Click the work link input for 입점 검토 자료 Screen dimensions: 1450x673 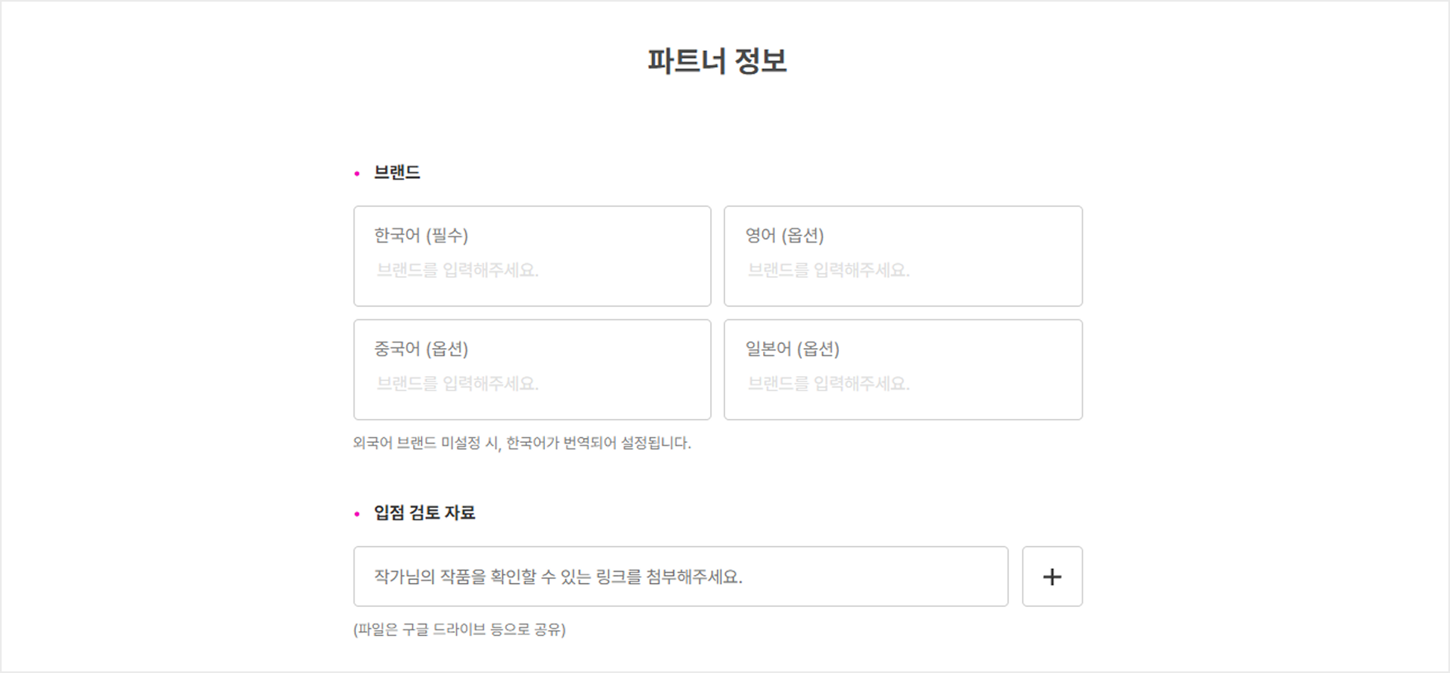coord(680,577)
